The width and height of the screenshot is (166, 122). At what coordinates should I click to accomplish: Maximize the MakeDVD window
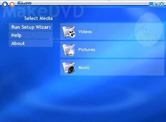click(x=156, y=4)
